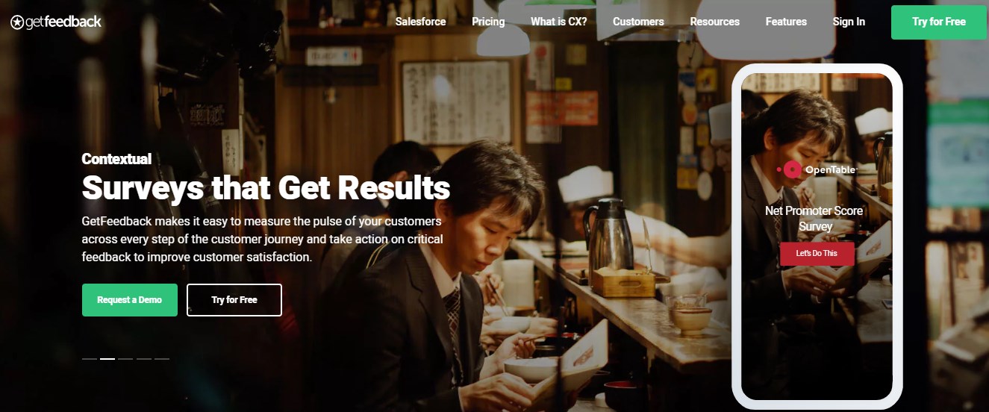Click the GetFeedback star logo icon

pyautogui.click(x=17, y=22)
